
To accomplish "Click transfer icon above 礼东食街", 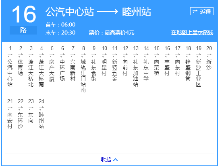I will tap(94, 55).
